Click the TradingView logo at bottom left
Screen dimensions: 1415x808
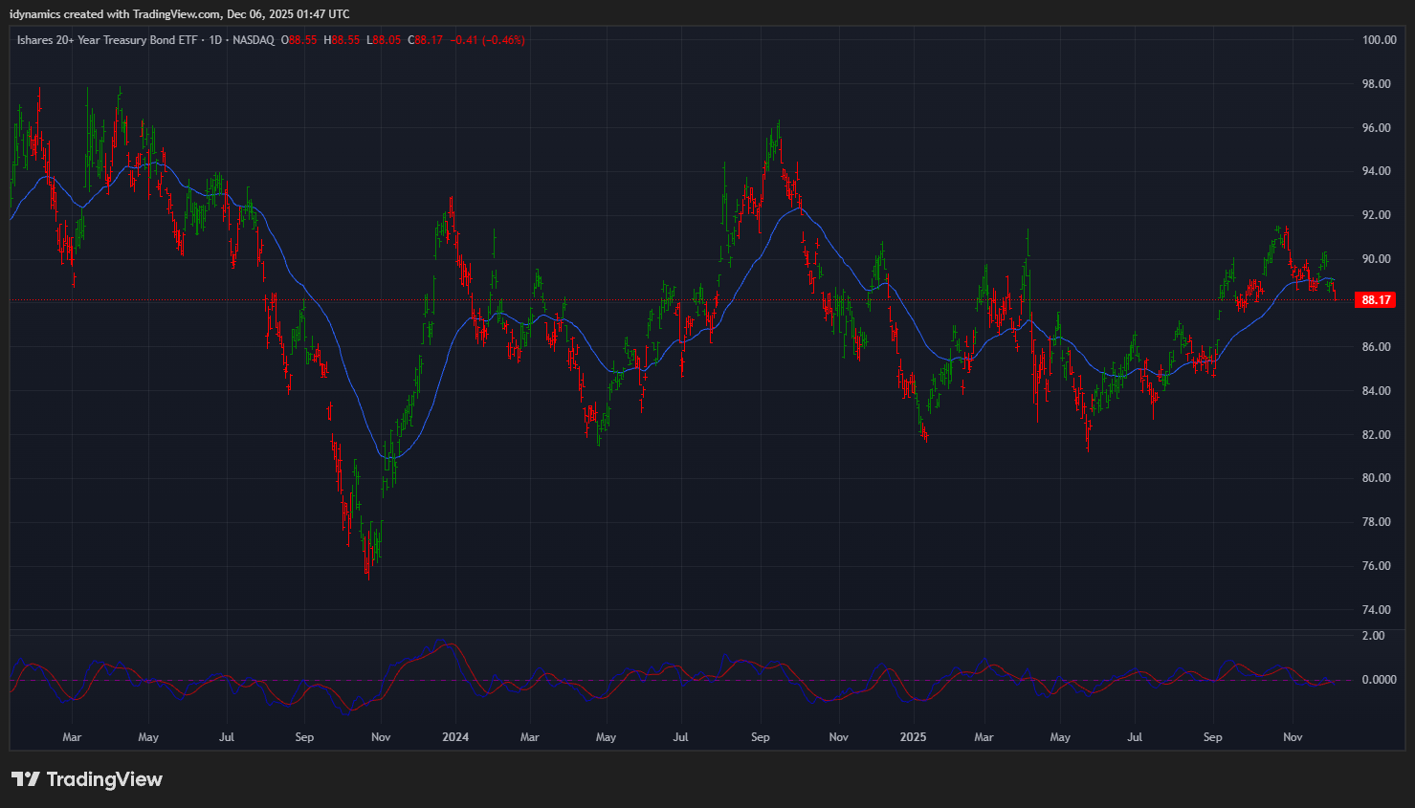(x=87, y=779)
